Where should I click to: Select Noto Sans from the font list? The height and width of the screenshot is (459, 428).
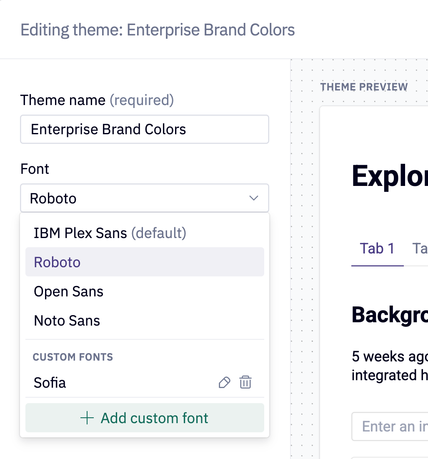coord(67,321)
